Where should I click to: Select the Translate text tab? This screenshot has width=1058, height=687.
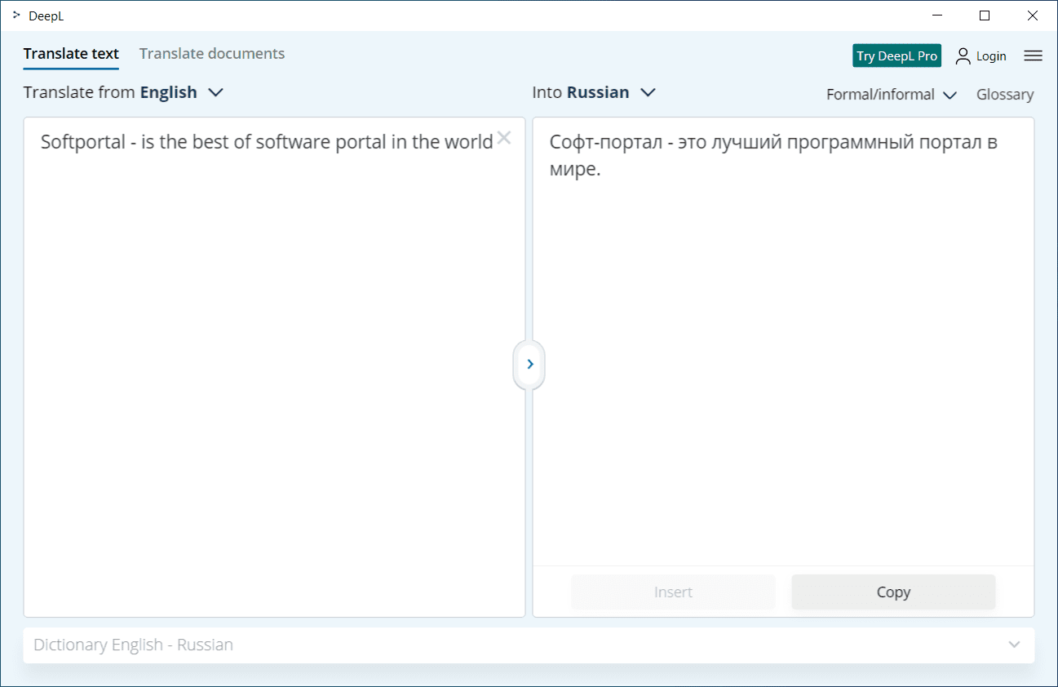(x=71, y=54)
